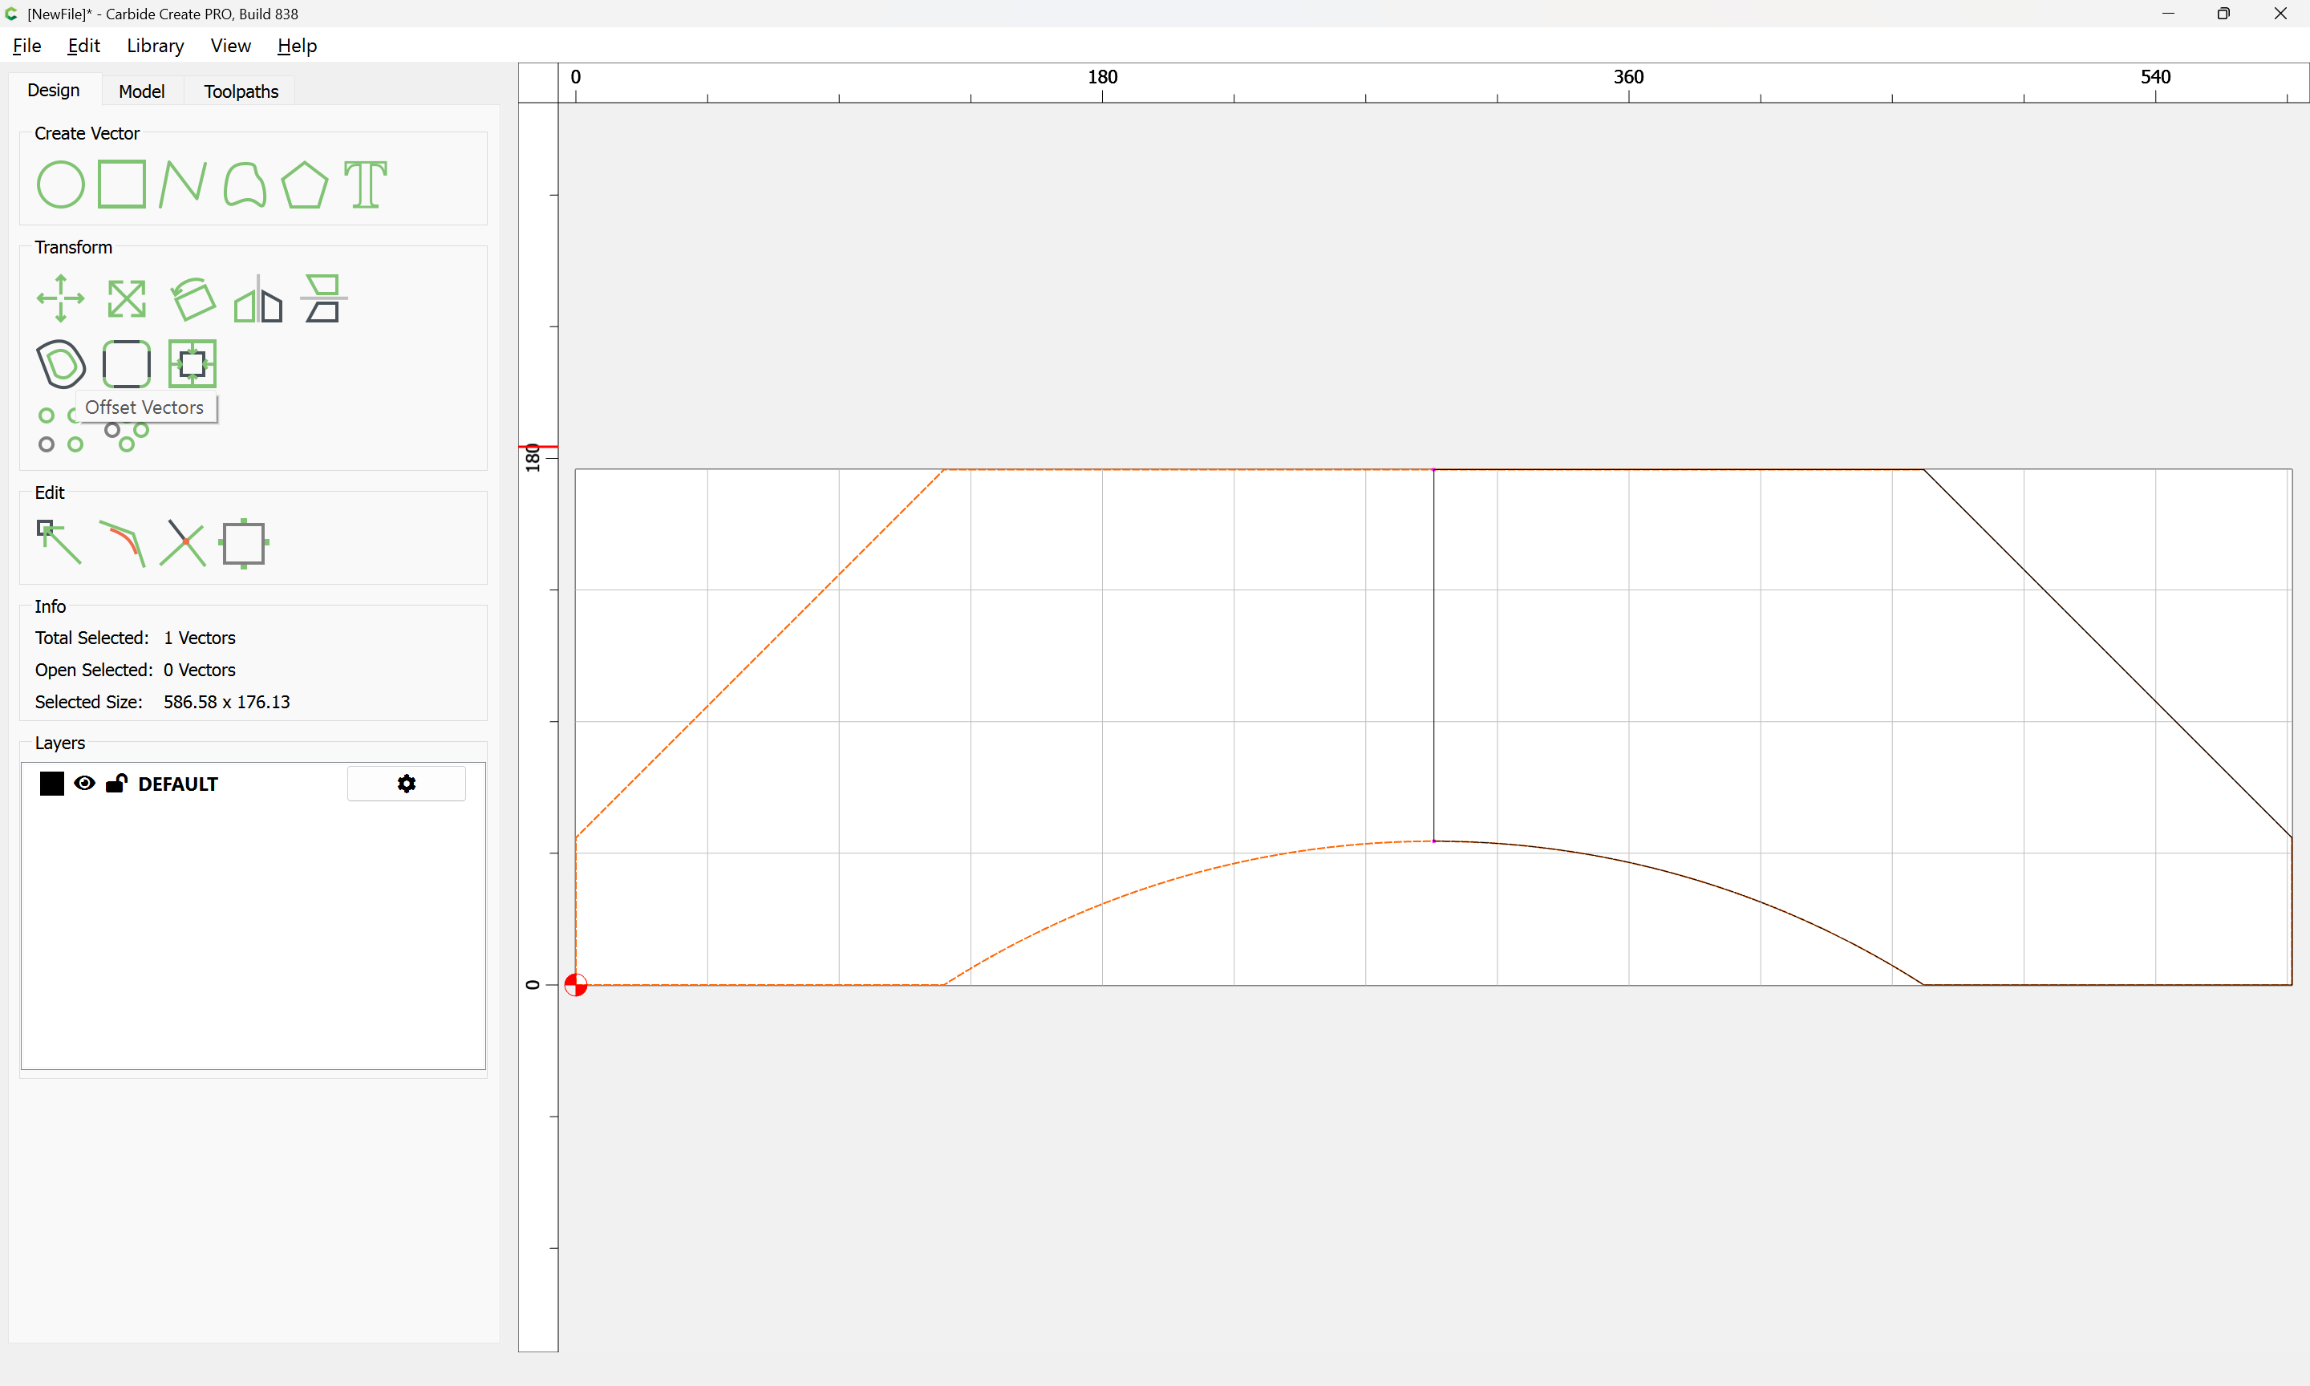Hide the DEFAULT layer with eye icon
This screenshot has width=2310, height=1386.
[x=84, y=784]
